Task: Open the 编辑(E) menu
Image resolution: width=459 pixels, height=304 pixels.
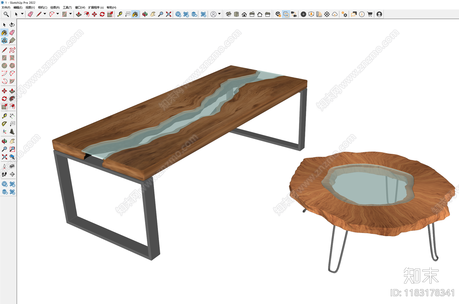Action: pyautogui.click(x=18, y=7)
